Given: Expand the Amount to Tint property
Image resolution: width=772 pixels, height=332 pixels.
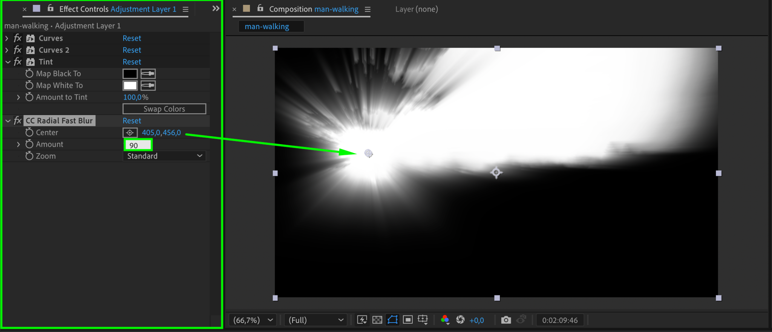Looking at the screenshot, I should (x=18, y=97).
